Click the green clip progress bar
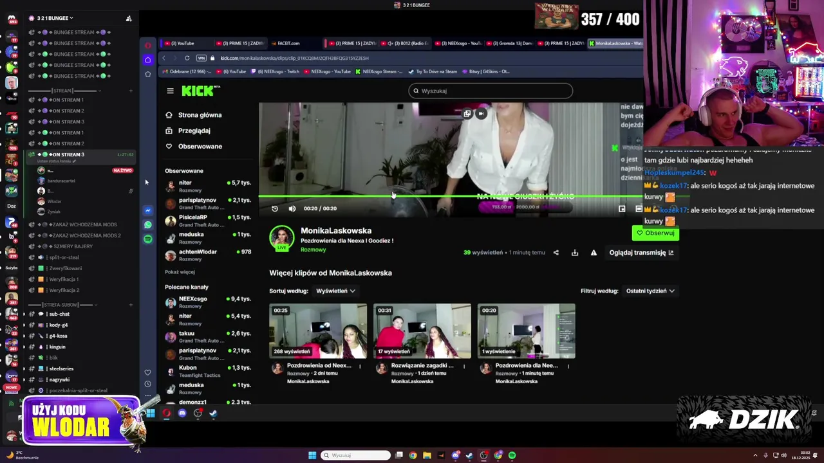824x463 pixels. [451, 196]
